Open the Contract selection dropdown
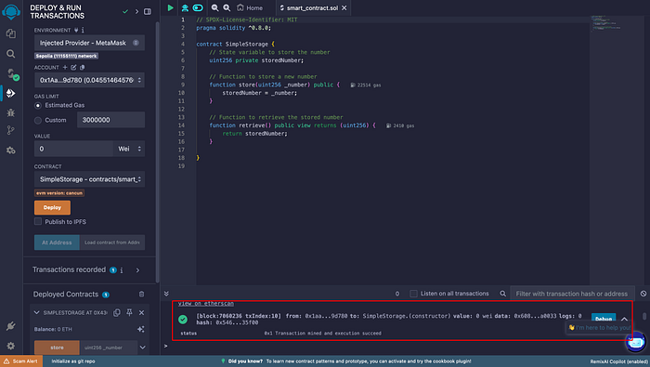This screenshot has width=650, height=367. [x=89, y=179]
